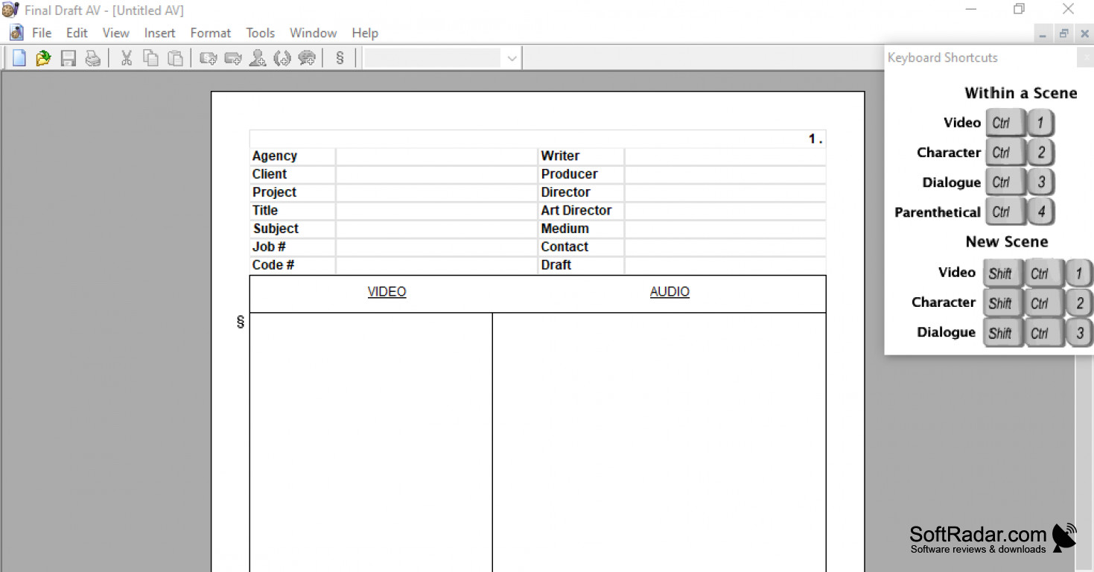This screenshot has height=572, width=1094.
Task: Click the Agency input field
Action: pos(436,156)
